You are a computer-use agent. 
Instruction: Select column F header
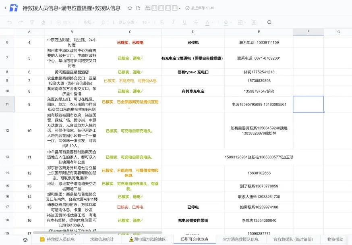(x=309, y=32)
